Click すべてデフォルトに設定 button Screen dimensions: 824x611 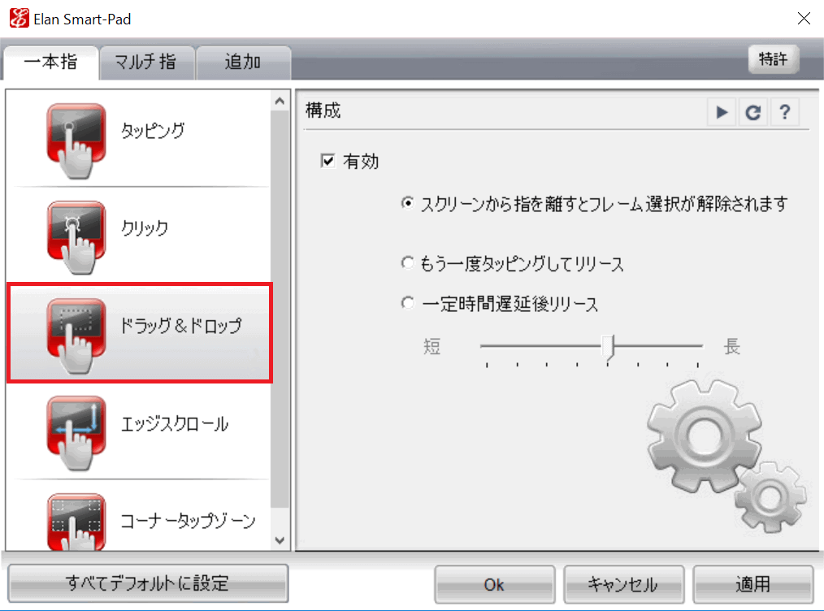[148, 583]
